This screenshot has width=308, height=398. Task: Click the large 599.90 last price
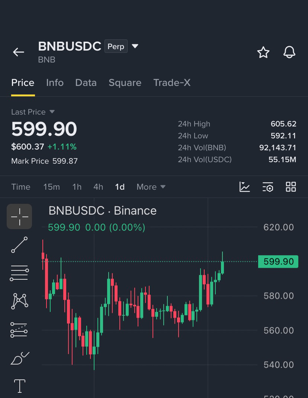(x=44, y=129)
